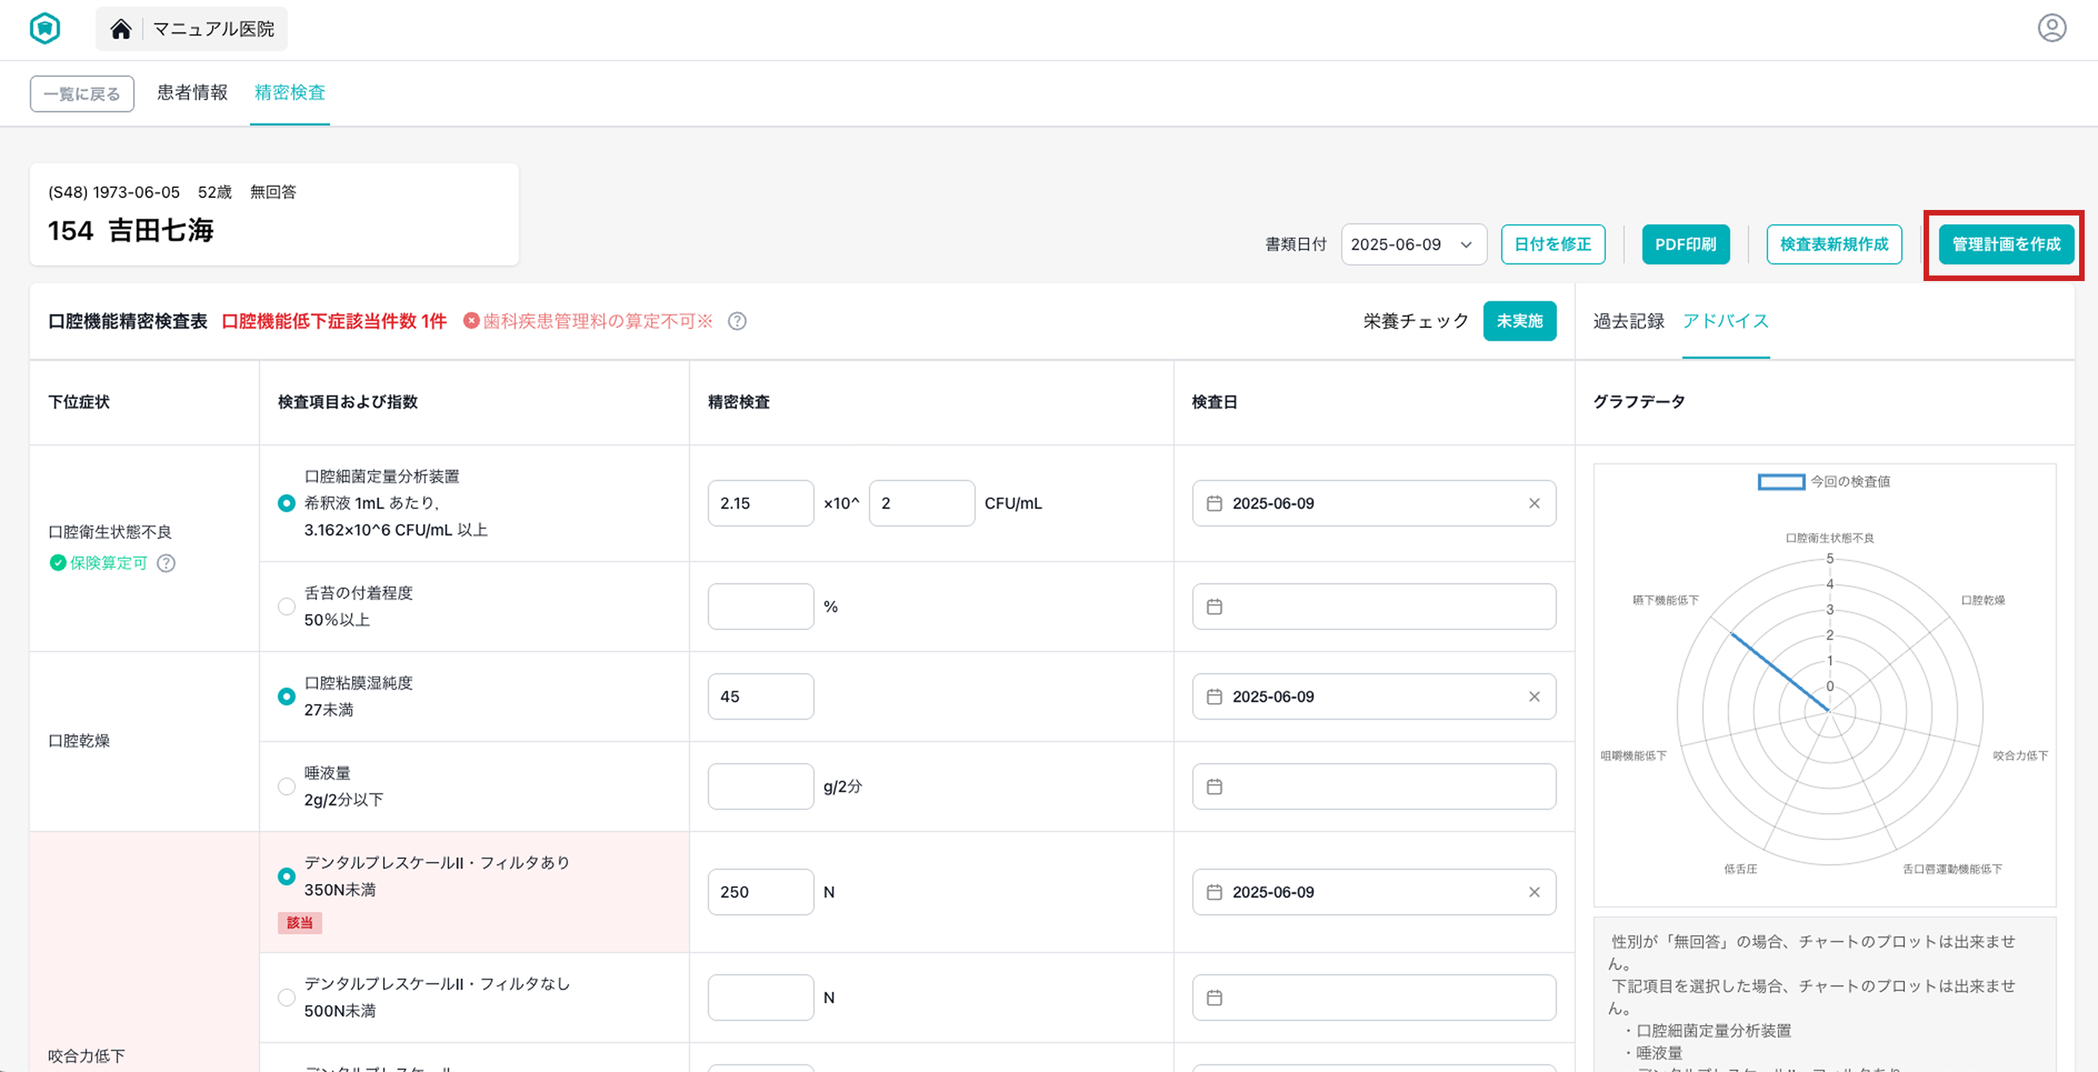Click 管理計画を作成 button
Screen dimensions: 2098x1072
point(2006,245)
